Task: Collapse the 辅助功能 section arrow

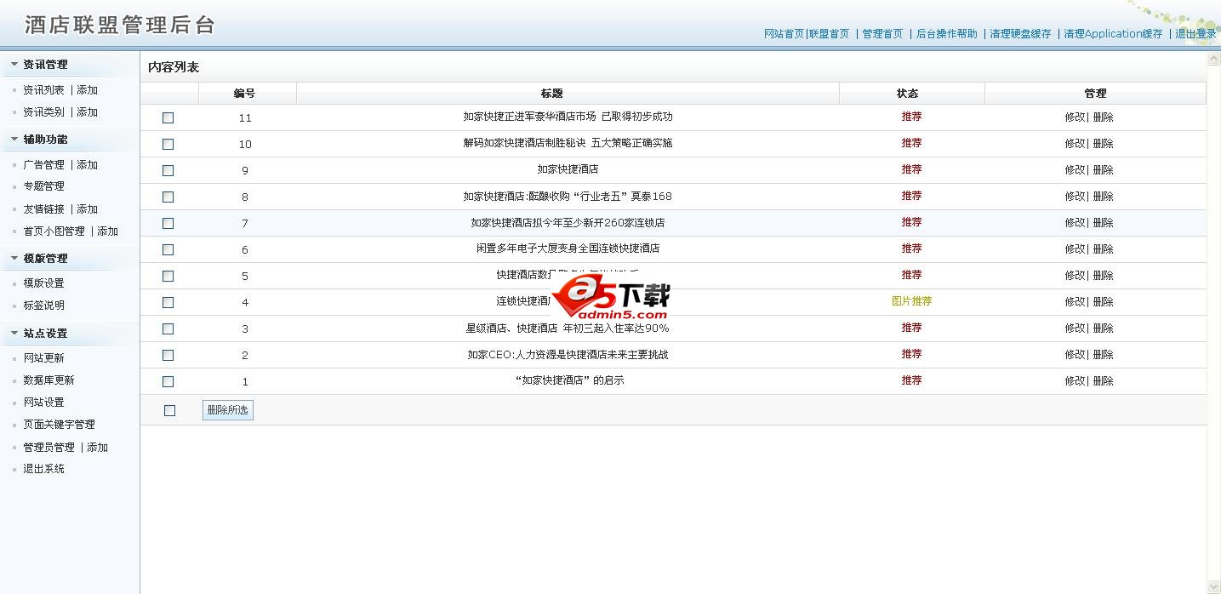Action: click(x=14, y=139)
